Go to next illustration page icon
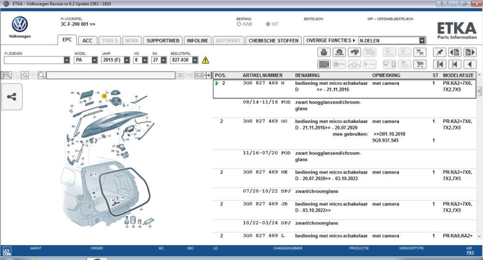 (x=470, y=52)
